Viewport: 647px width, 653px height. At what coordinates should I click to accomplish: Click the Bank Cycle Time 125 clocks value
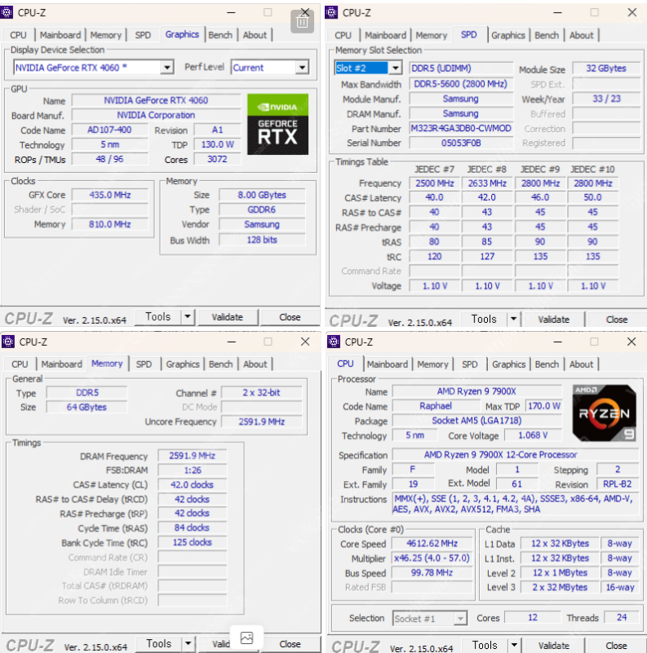pyautogui.click(x=193, y=542)
